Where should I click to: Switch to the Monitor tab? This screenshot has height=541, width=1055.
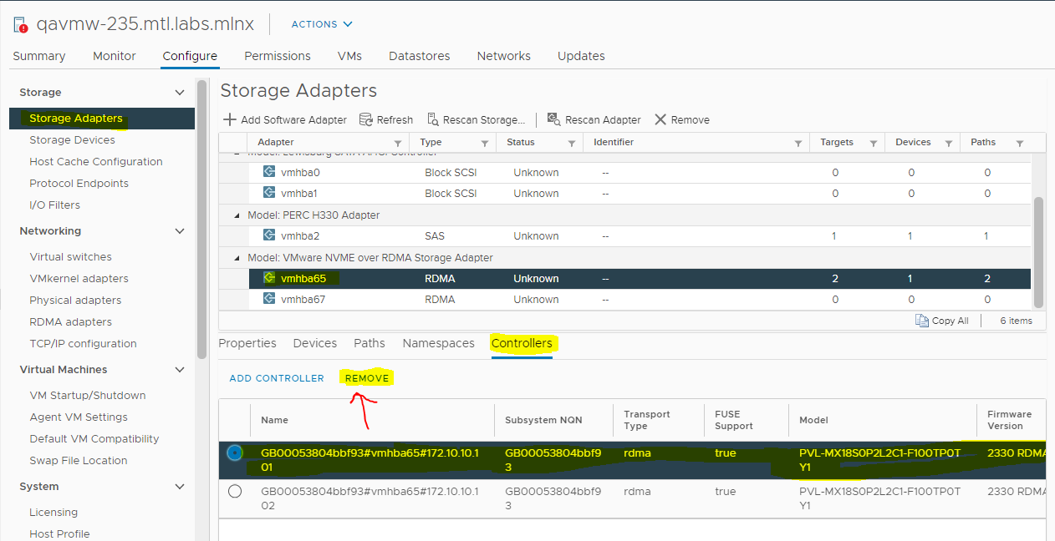(x=115, y=56)
